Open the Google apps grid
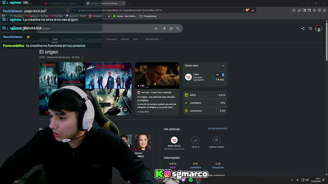Image resolution: width=328 pixels, height=184 pixels. 310,29
